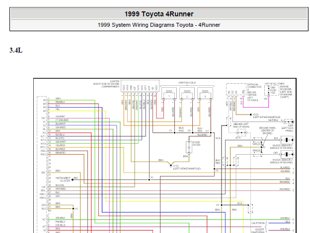The image size is (310, 233).
Task: Click the 'WHT/BLK' label near left kick panel
Action: tap(273, 120)
